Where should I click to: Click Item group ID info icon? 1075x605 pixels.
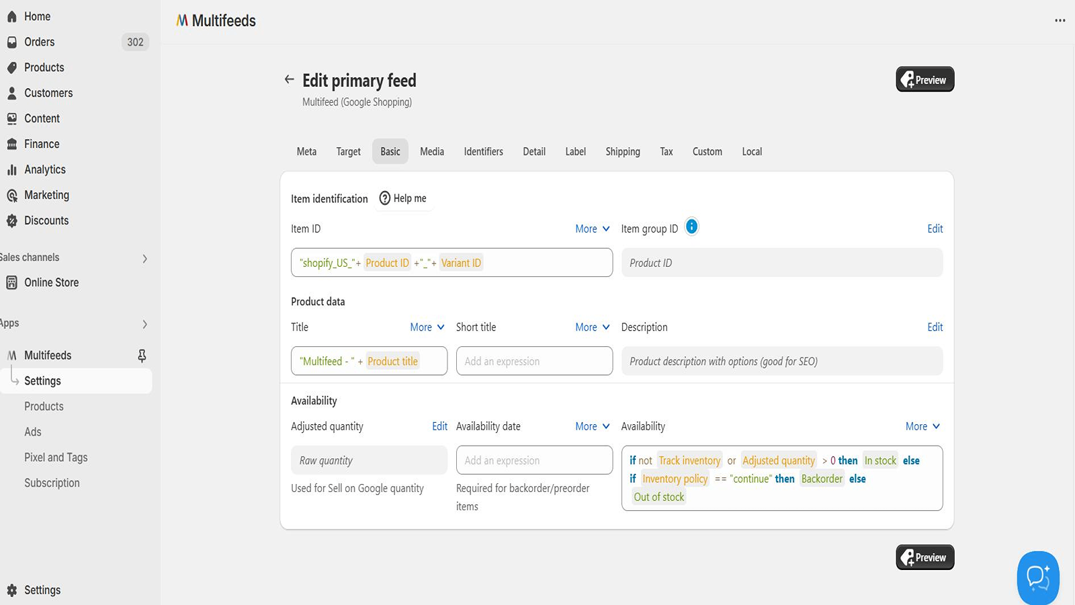click(x=691, y=227)
